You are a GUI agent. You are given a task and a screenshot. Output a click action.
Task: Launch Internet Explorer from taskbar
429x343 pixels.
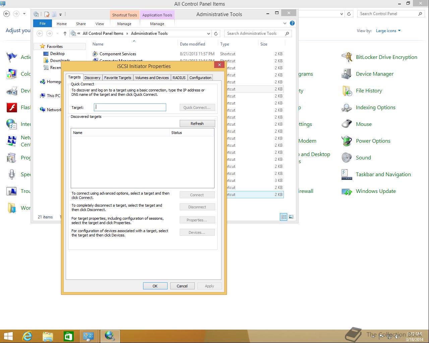tap(27, 336)
